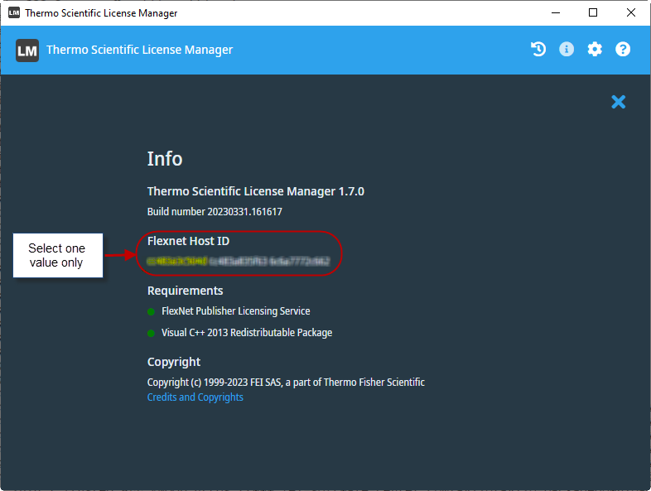Click the last blurred Flexnet Host ID value
Image resolution: width=651 pixels, height=491 pixels.
[299, 261]
